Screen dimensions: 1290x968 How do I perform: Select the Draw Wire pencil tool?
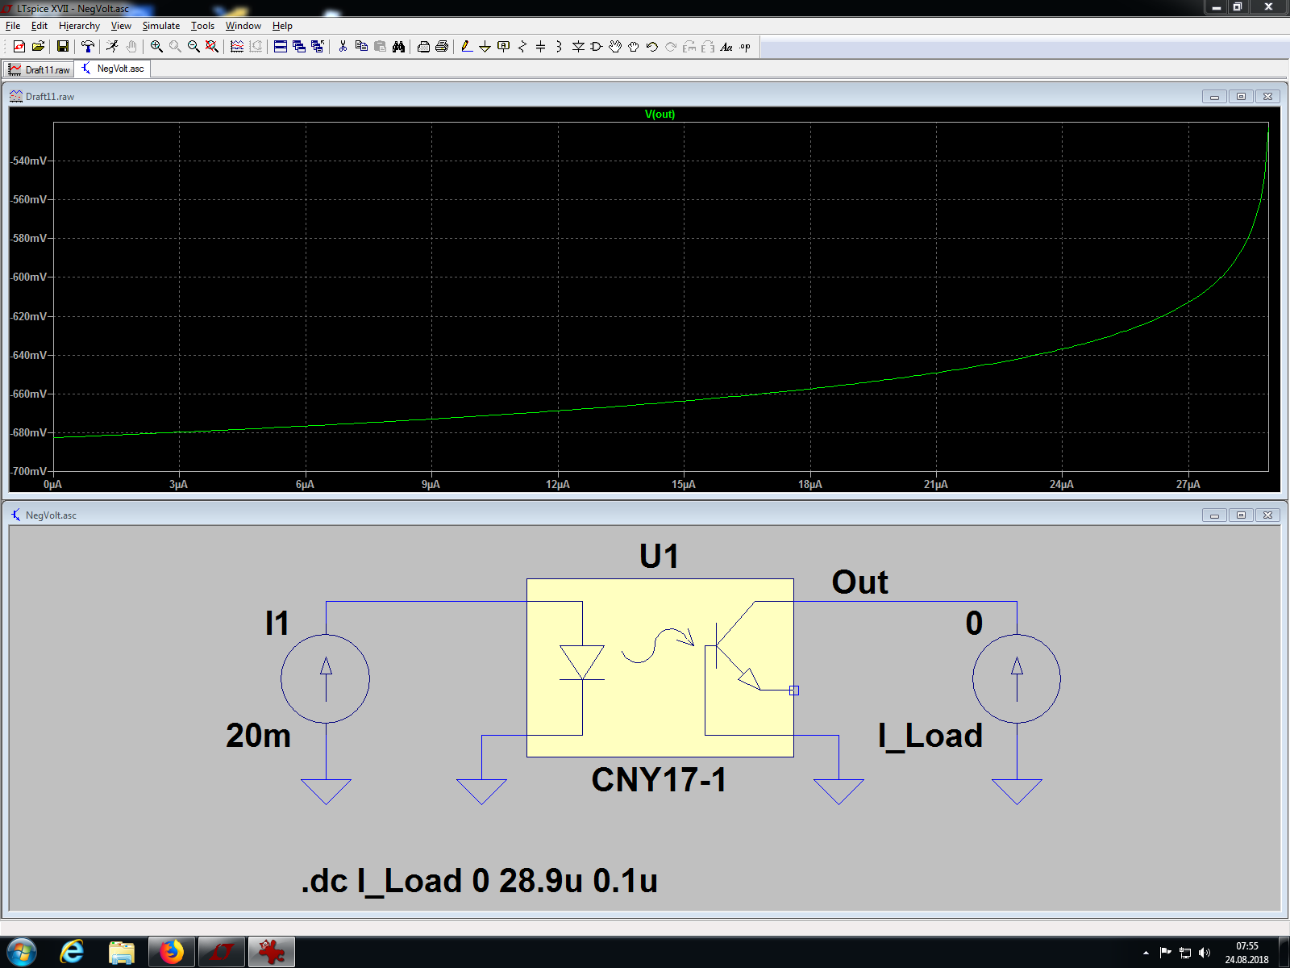point(467,47)
